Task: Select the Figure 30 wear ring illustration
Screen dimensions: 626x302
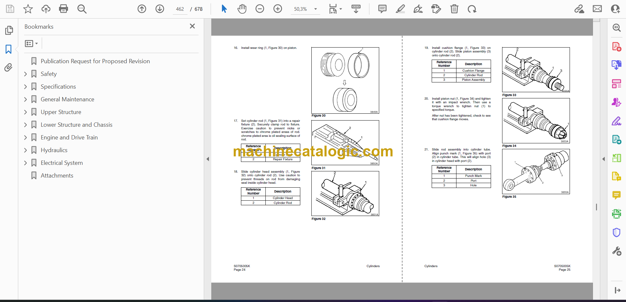Action: pos(345,80)
